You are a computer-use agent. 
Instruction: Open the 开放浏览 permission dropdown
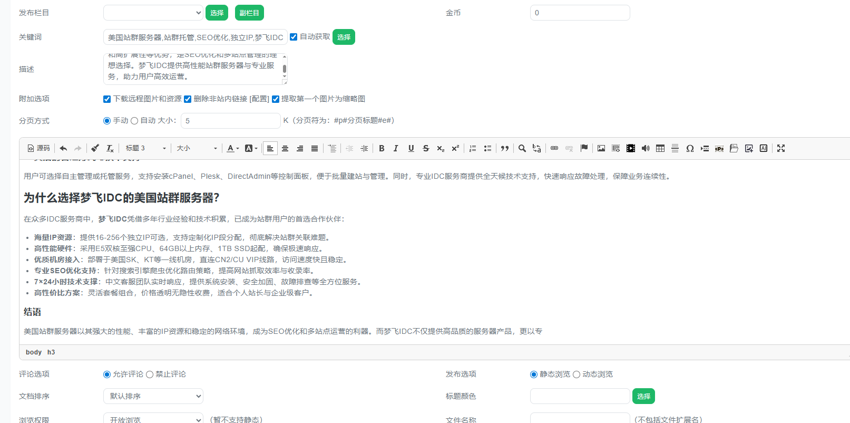[153, 419]
